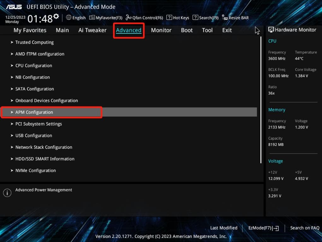Click the memory voltage 1.200 V value
322x242 pixels.
[302, 127]
